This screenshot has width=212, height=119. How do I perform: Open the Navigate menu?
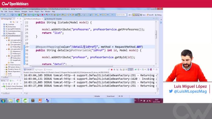(x=24, y=12)
